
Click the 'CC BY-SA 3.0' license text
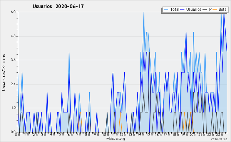tap(219, 139)
